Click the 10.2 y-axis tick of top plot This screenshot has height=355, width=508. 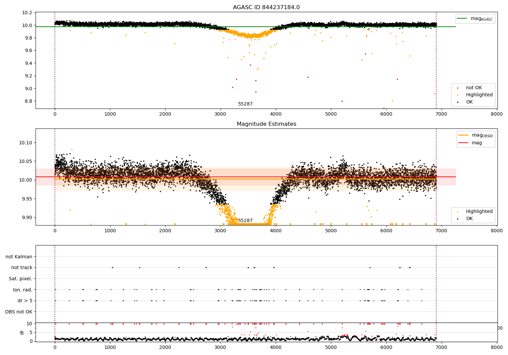[27, 13]
